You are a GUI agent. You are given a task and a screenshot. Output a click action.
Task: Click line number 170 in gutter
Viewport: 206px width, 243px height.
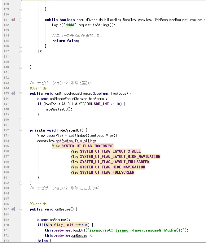pyautogui.click(x=7, y=225)
